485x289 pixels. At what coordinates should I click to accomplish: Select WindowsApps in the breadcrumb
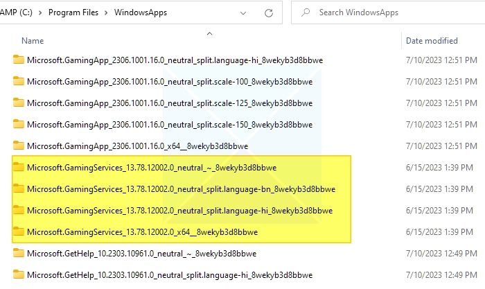click(x=141, y=12)
